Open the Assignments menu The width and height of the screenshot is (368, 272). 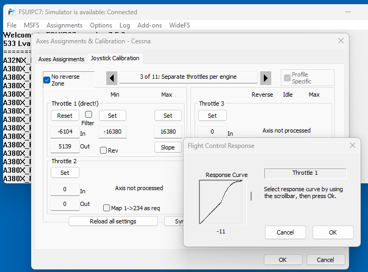tap(65, 25)
